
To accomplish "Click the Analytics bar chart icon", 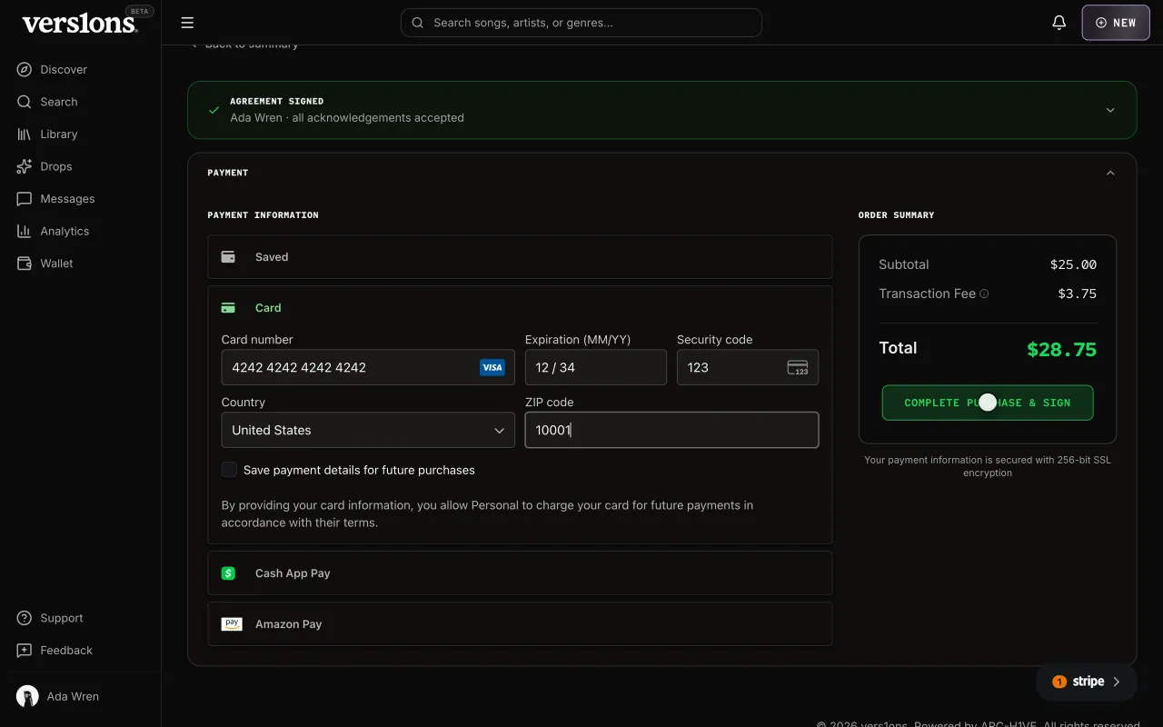I will [x=25, y=231].
